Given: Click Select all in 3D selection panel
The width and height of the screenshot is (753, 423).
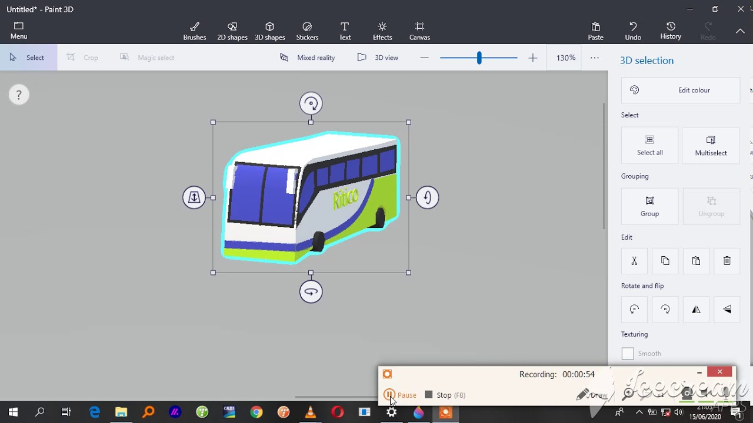Looking at the screenshot, I should (x=649, y=145).
